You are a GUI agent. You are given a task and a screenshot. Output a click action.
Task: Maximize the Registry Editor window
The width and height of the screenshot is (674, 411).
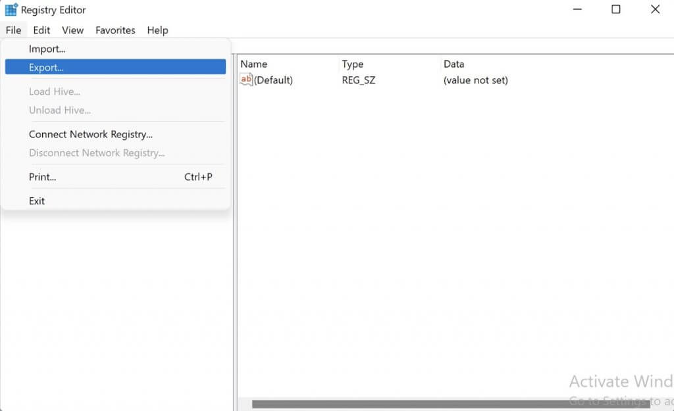click(616, 9)
